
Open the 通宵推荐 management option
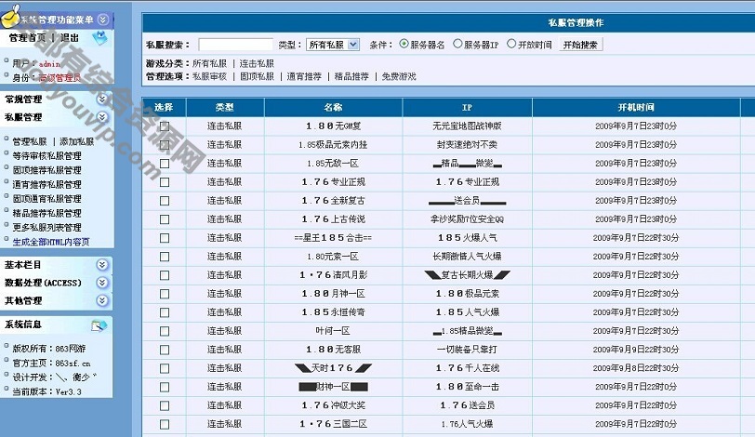coord(304,76)
